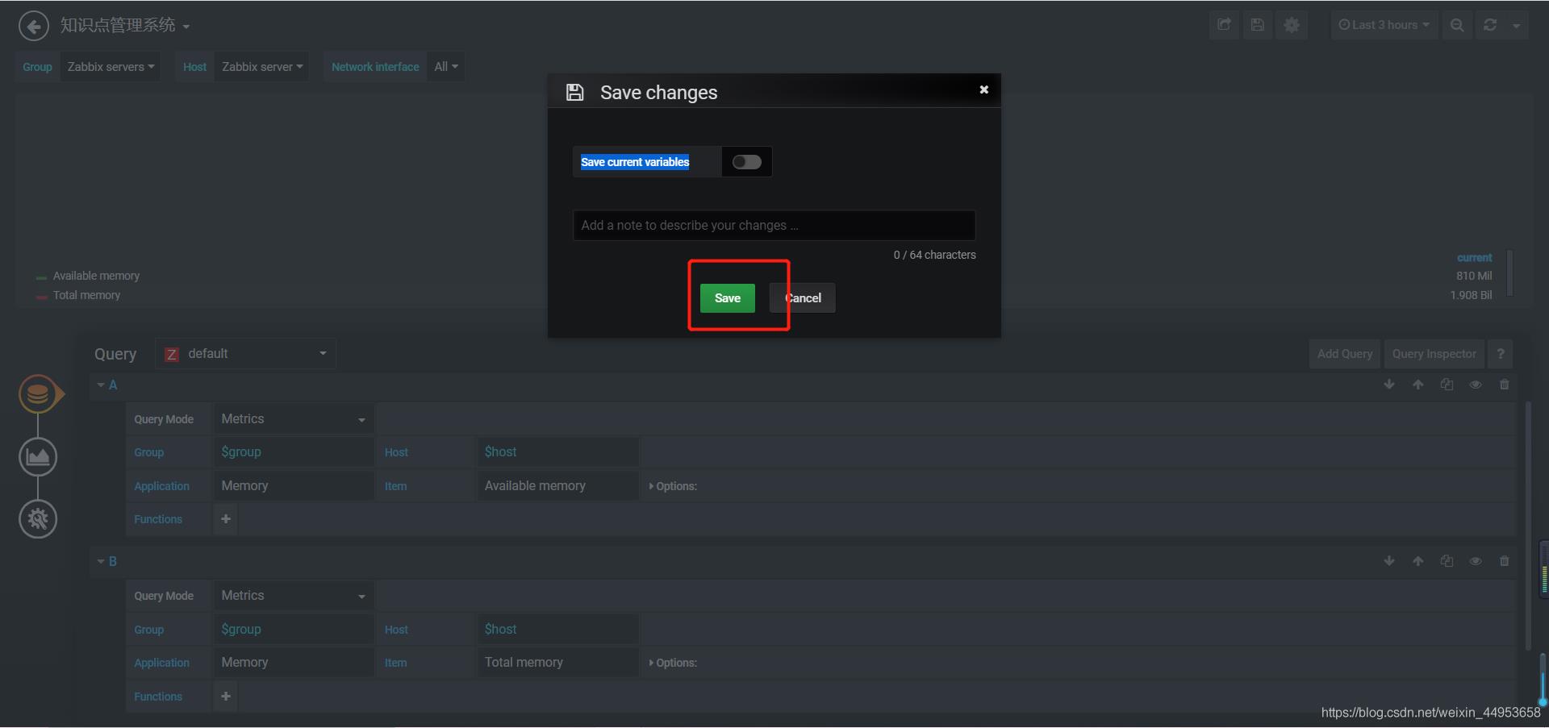Open Query Mode dropdown in query A
1549x728 pixels.
293,419
